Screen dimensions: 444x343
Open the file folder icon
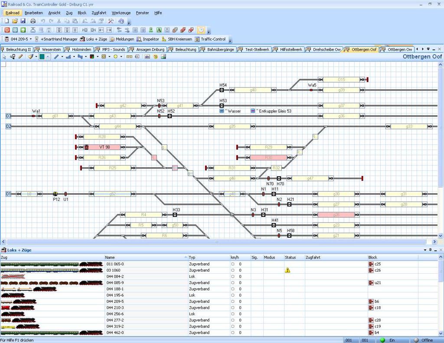15,21
